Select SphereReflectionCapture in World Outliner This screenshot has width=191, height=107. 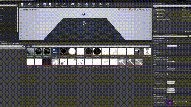click(164, 19)
